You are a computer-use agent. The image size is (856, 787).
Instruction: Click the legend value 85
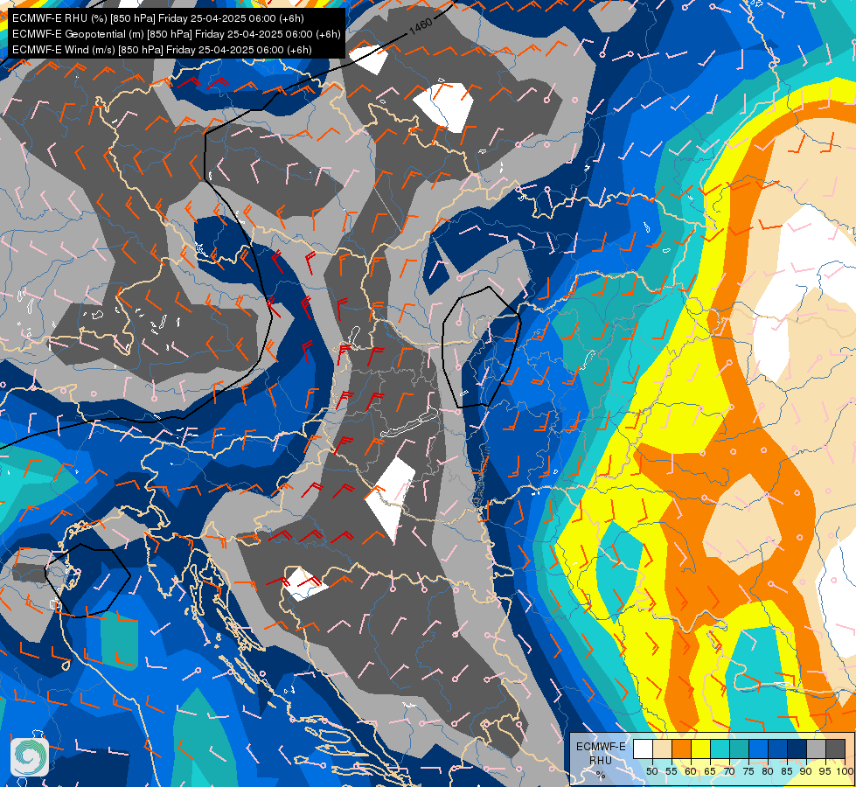787,771
